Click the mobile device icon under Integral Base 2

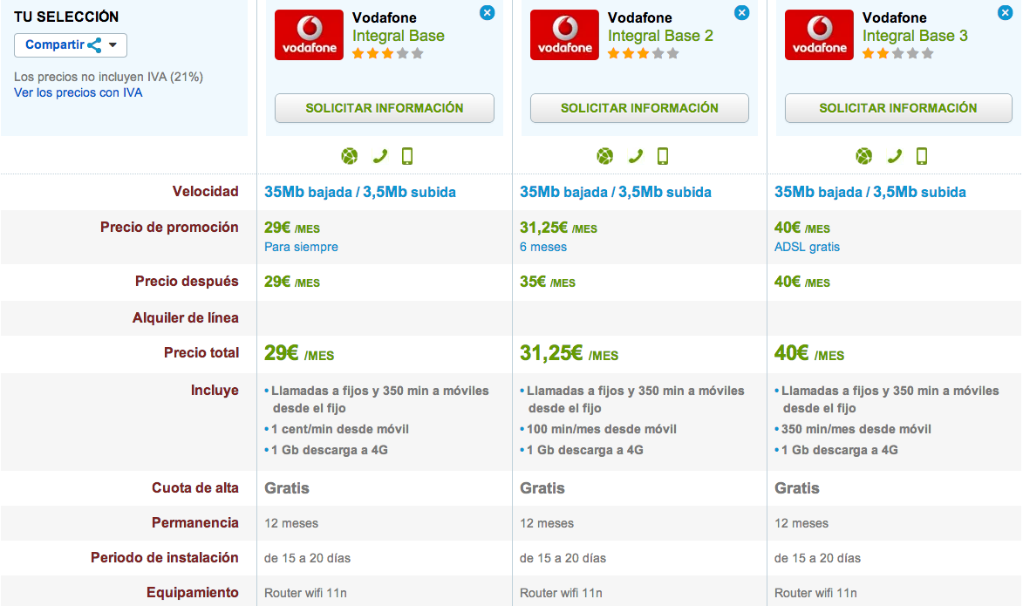663,157
